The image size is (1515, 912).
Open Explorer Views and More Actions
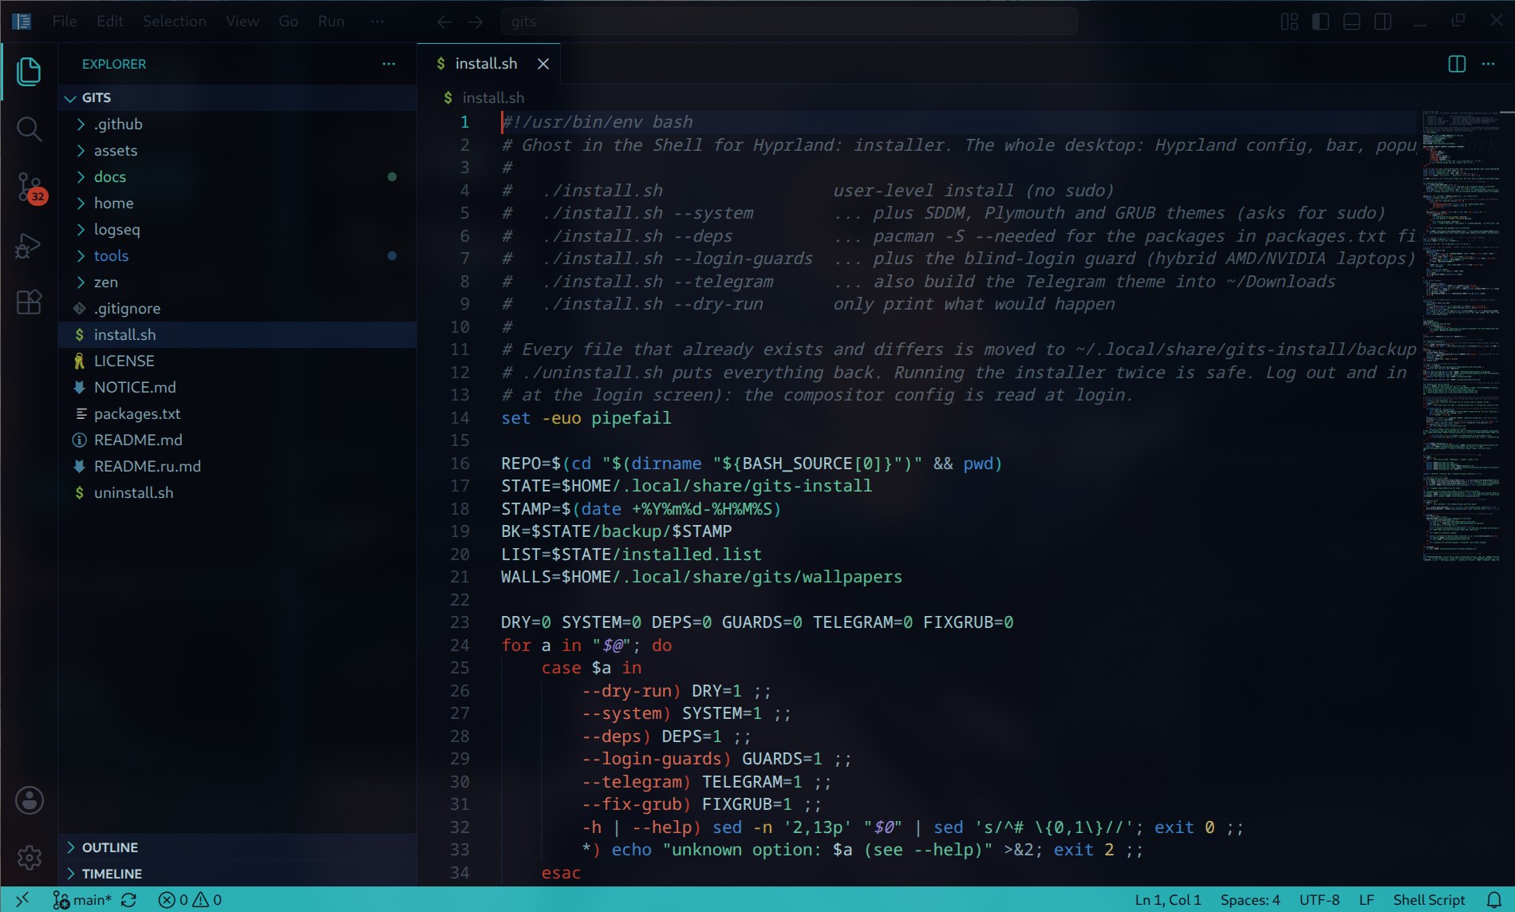point(389,64)
